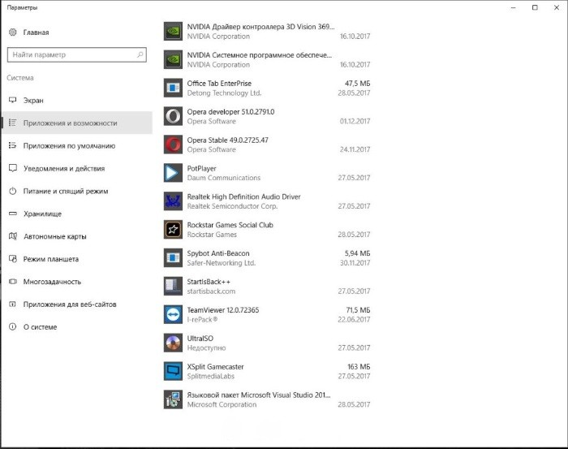The image size is (568, 449).
Task: Select the UltraISO app name
Action: 200,338
